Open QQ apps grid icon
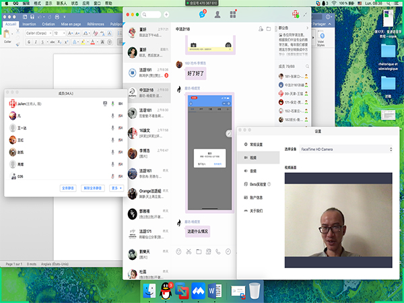Screen dimensions: 404x303 (x=233, y=14)
